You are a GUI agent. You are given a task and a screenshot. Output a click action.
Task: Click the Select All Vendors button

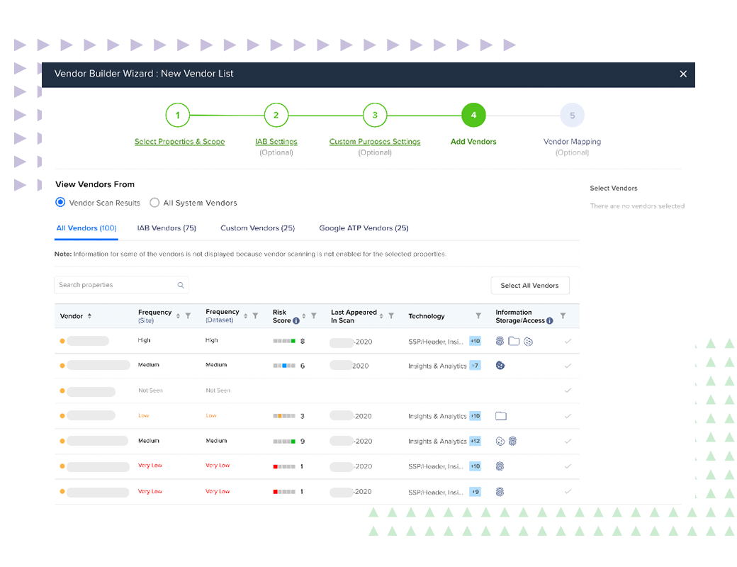[530, 286]
